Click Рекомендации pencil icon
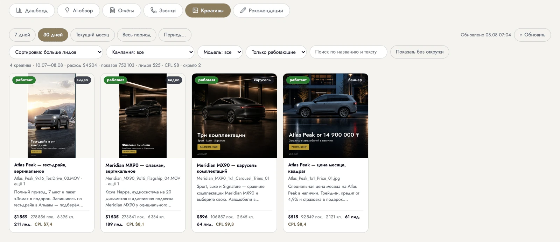This screenshot has width=560, height=242. click(x=243, y=11)
